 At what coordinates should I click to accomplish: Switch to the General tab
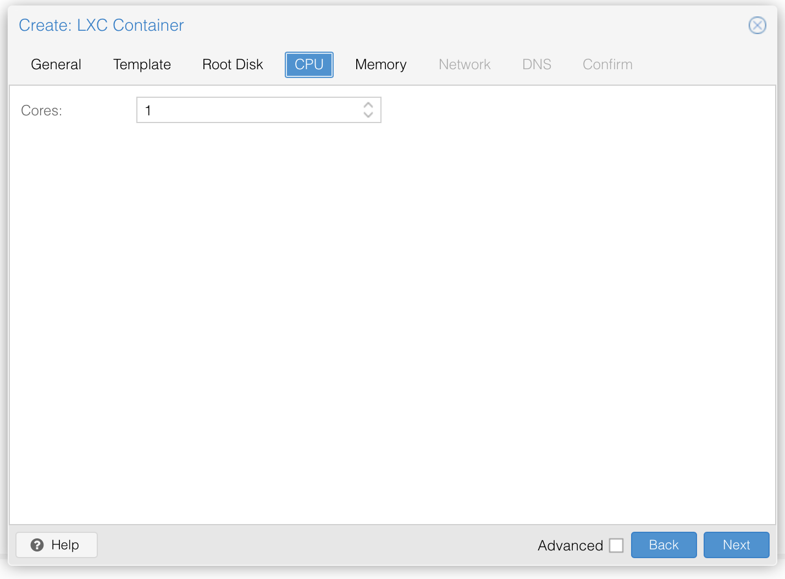56,64
